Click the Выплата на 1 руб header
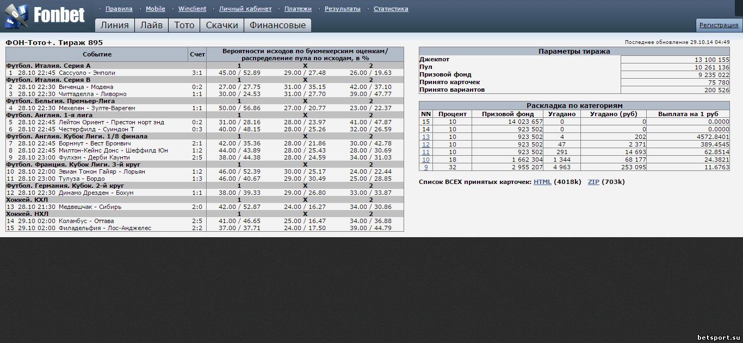743x343 pixels. pyautogui.click(x=688, y=114)
